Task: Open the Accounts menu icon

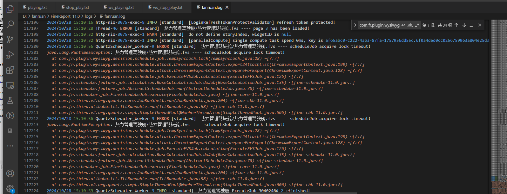Action: [10, 173]
